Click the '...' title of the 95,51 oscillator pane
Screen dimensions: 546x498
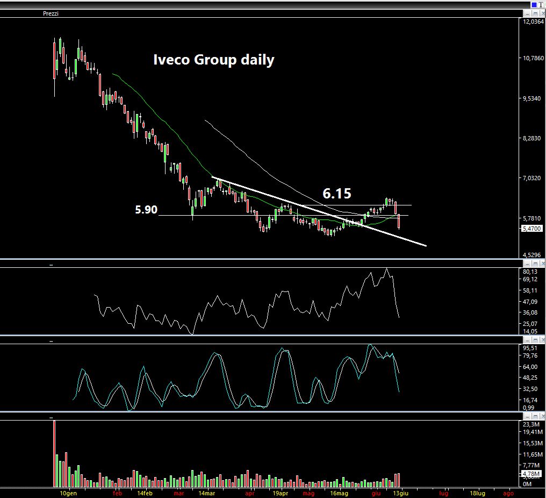coord(51,341)
